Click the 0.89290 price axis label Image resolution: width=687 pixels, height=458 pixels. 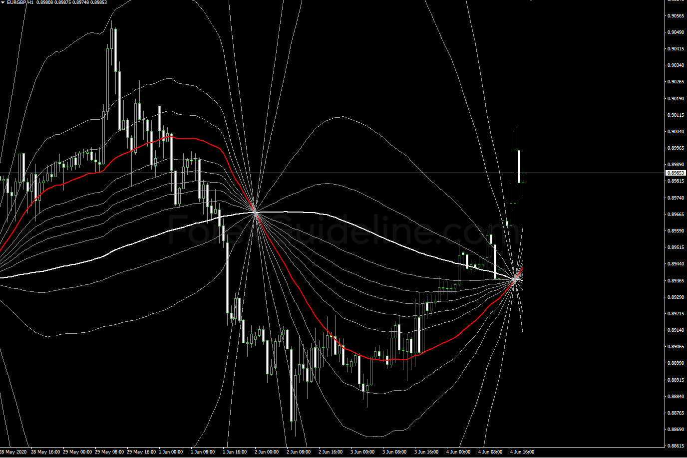pos(676,297)
